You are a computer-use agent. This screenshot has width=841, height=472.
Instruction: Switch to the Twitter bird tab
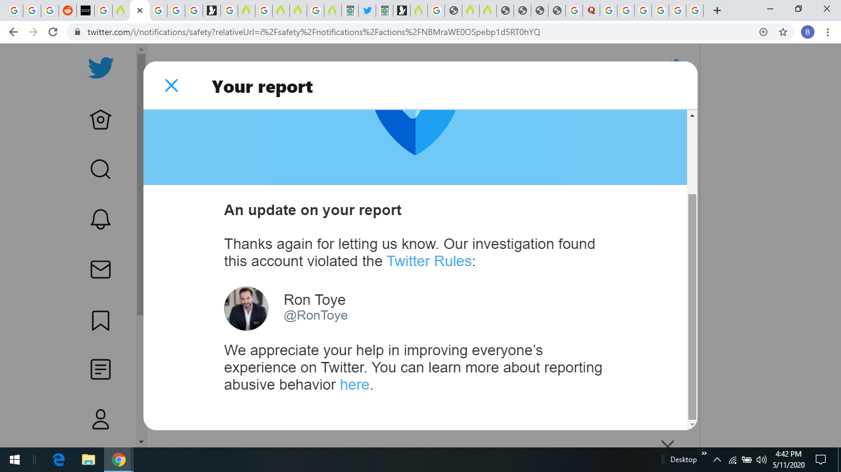(x=367, y=10)
